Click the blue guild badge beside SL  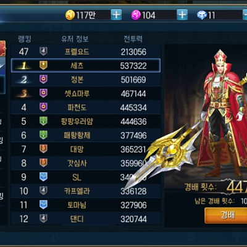click(43, 177)
